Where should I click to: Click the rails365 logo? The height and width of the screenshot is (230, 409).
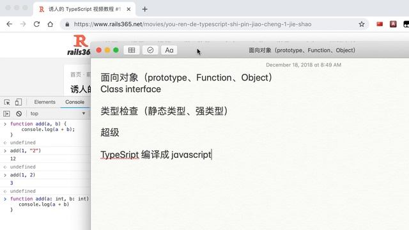click(79, 45)
